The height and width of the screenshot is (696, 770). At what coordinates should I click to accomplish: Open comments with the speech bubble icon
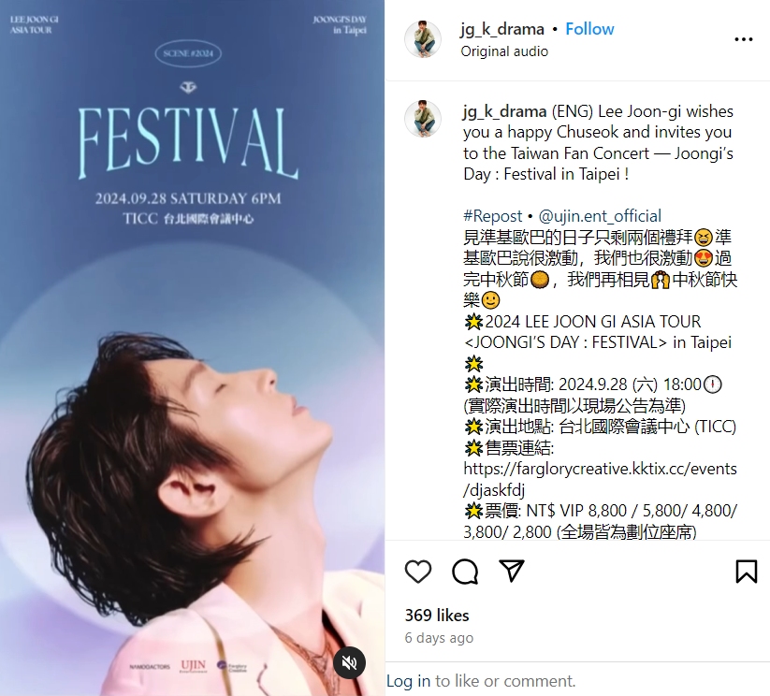[465, 572]
